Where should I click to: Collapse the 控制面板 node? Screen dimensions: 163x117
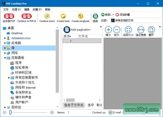(5, 58)
